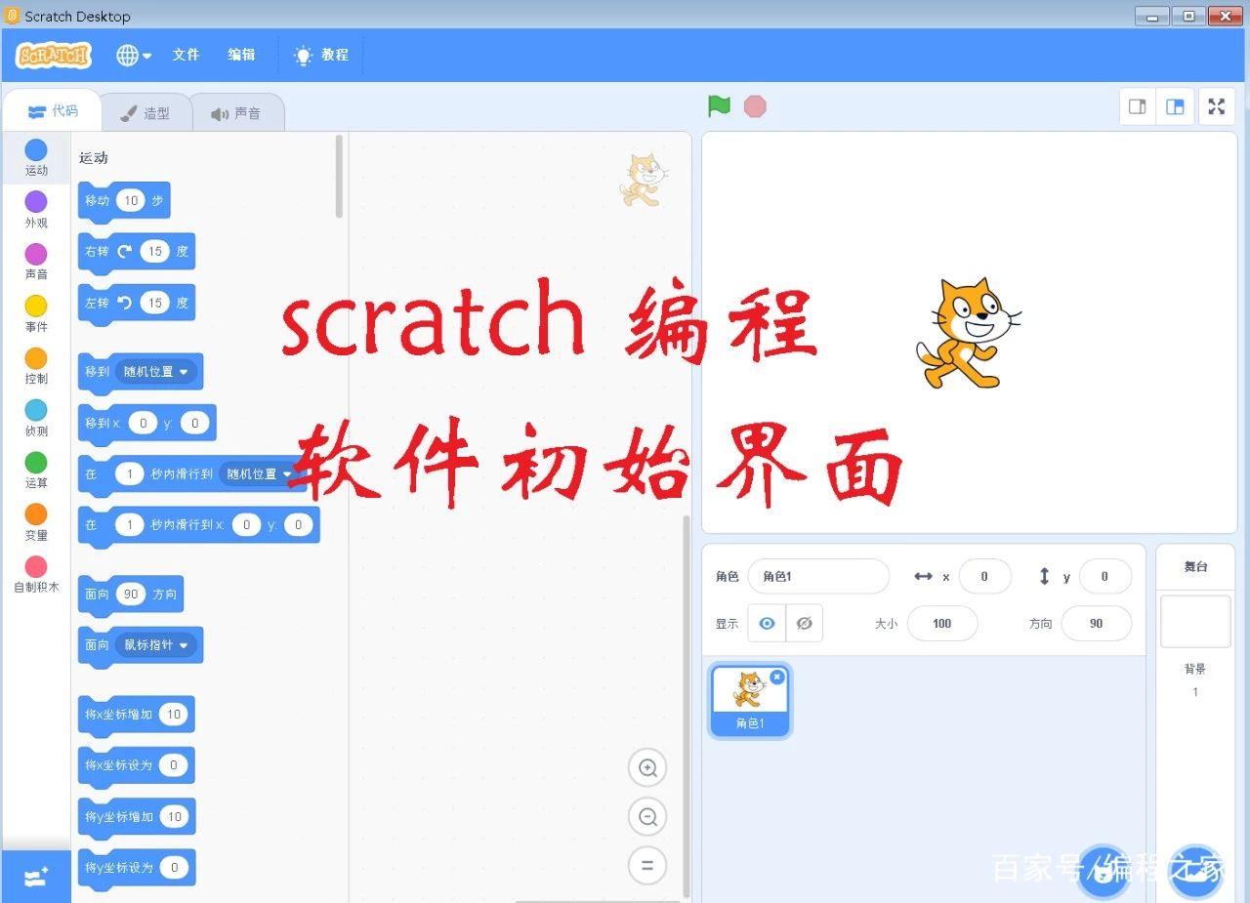
Task: Enter full screen stage mode
Action: coord(1216,107)
